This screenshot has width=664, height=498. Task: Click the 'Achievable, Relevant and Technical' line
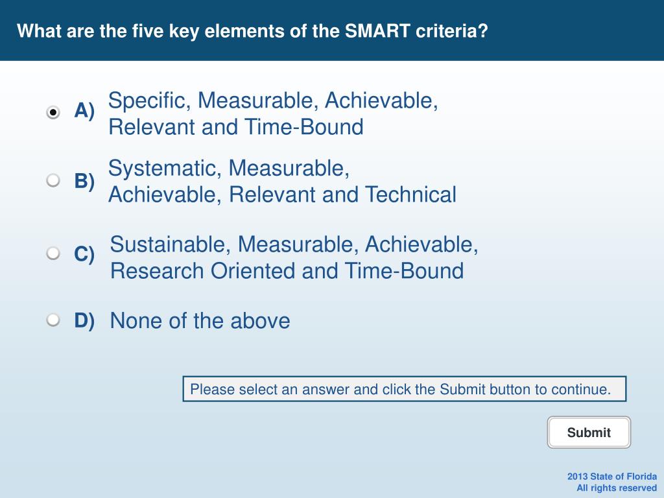point(282,195)
